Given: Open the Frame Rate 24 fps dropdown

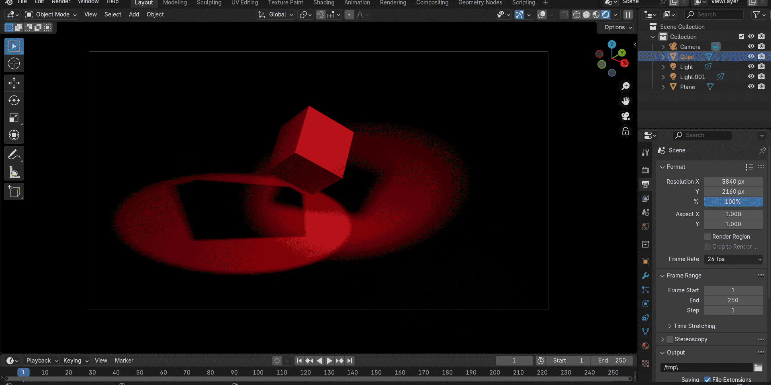Looking at the screenshot, I should coord(733,259).
